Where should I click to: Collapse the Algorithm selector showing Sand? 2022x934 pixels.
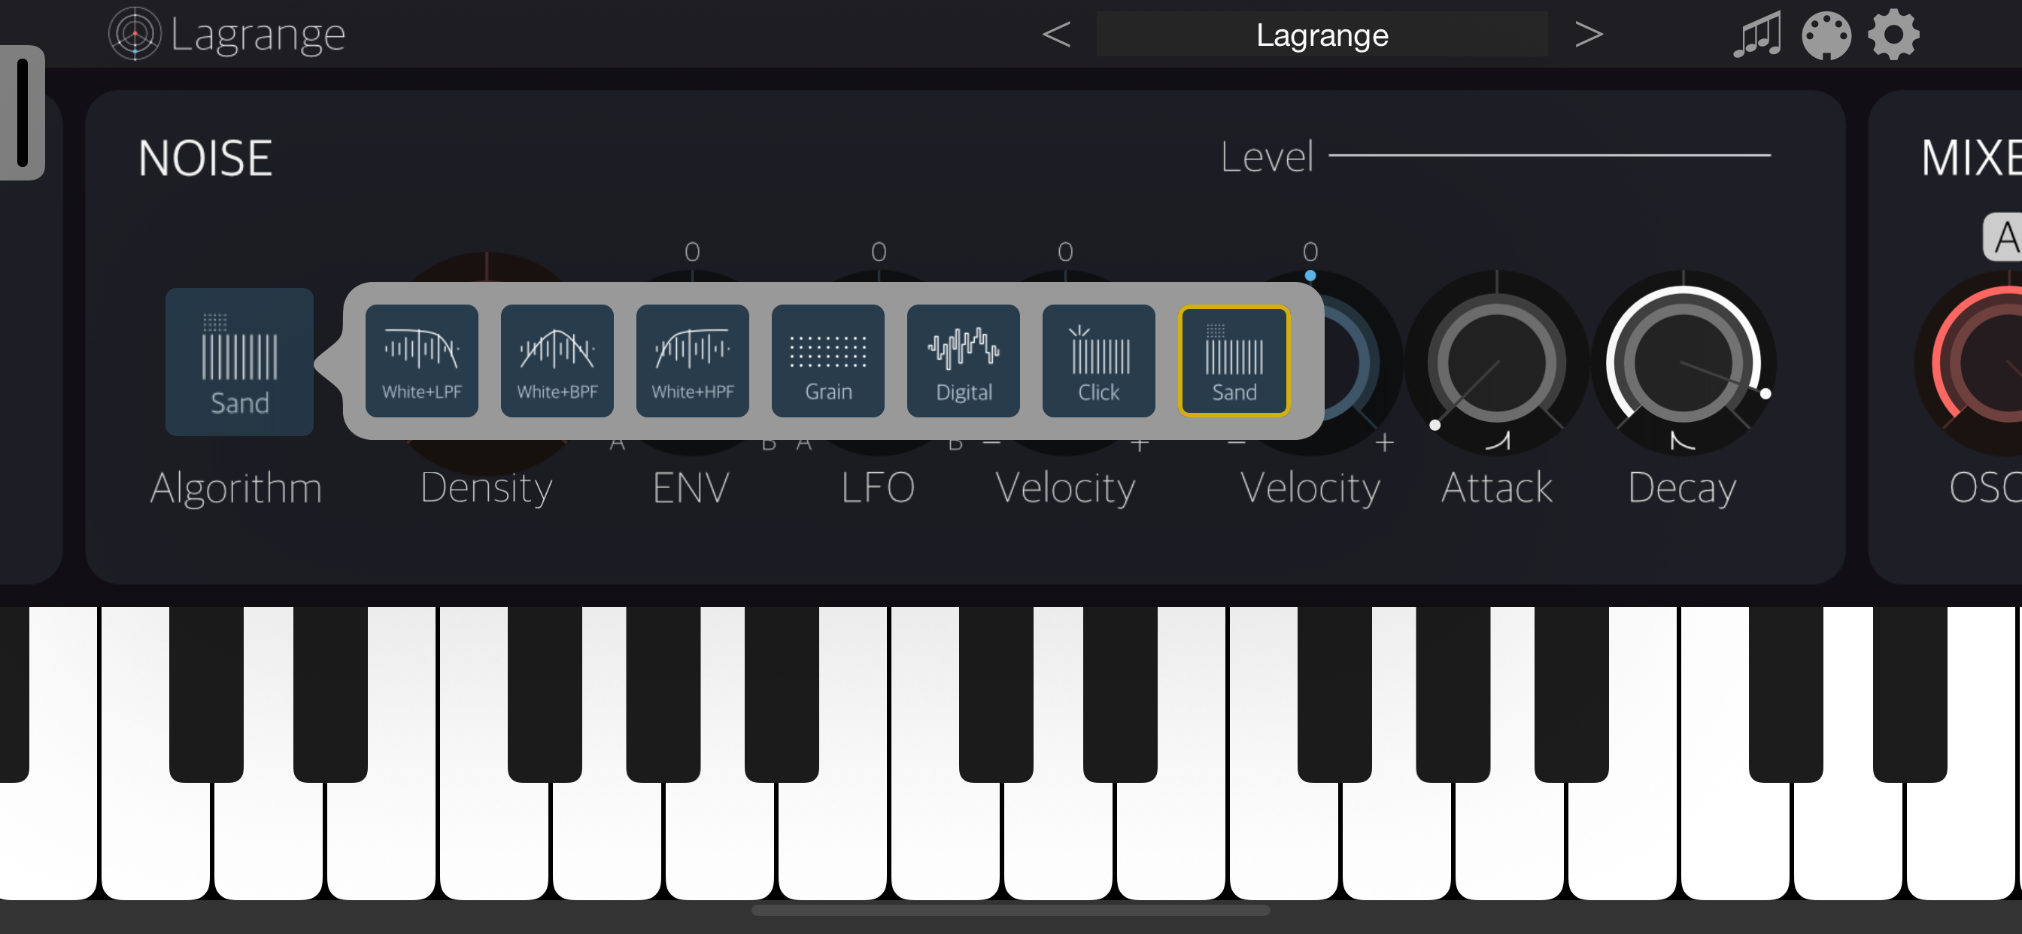[239, 362]
